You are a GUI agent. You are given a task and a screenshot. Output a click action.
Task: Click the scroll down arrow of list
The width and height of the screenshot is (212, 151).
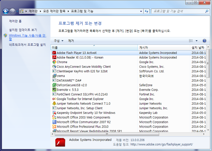[208, 130]
